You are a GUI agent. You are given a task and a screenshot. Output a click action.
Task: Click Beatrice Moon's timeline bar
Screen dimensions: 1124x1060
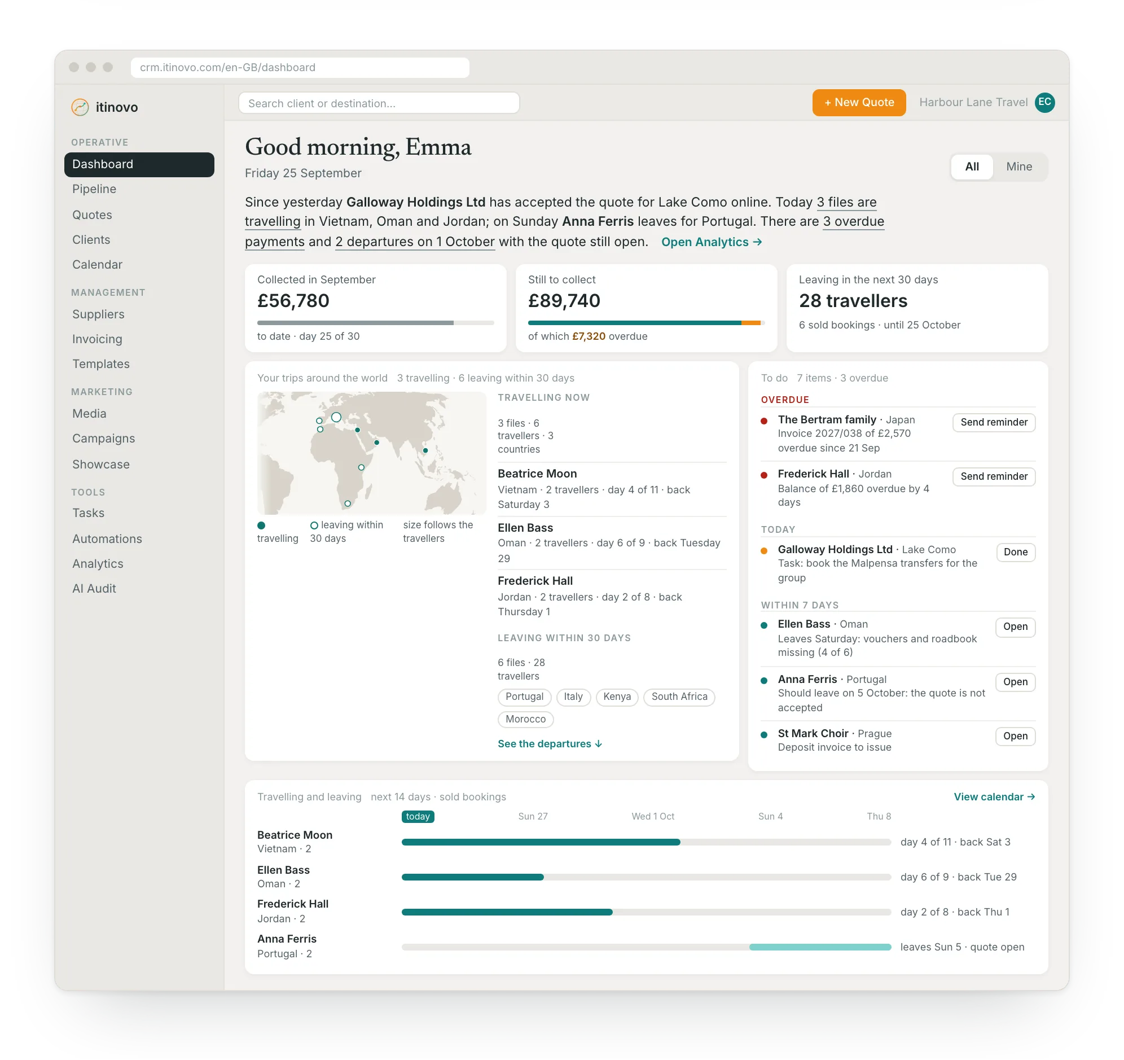(541, 843)
